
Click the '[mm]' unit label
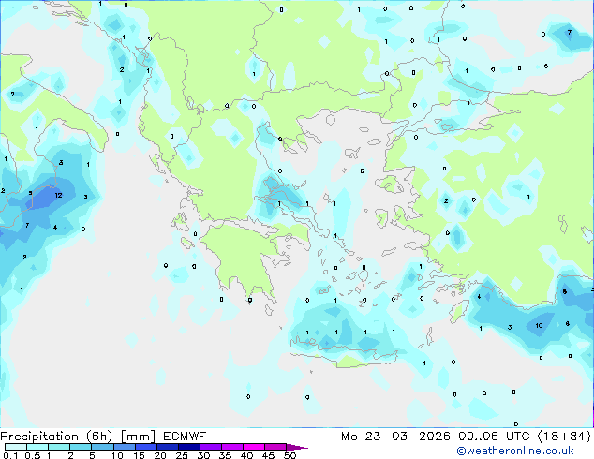coord(138,437)
